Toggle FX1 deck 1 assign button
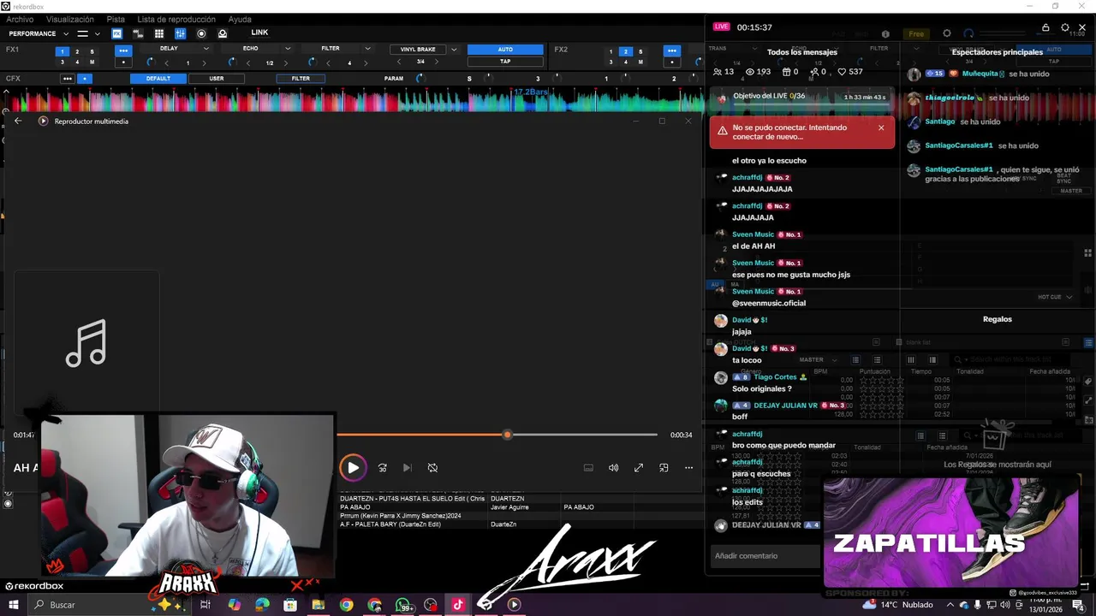1096x616 pixels. (63, 51)
